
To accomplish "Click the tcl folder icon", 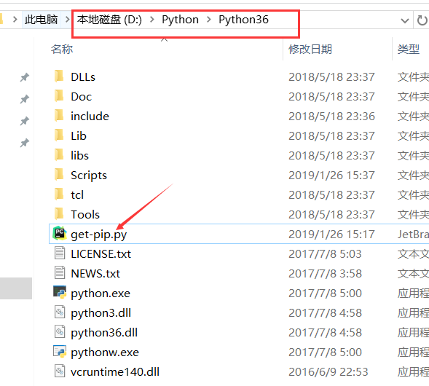I will point(59,194).
